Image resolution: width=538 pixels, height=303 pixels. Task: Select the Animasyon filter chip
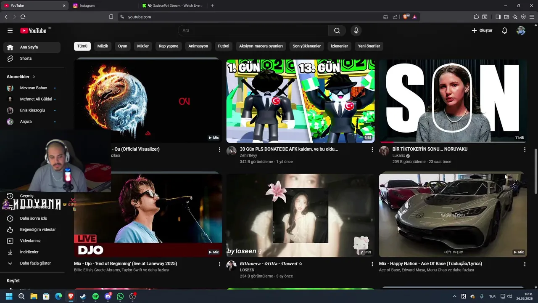tap(198, 46)
